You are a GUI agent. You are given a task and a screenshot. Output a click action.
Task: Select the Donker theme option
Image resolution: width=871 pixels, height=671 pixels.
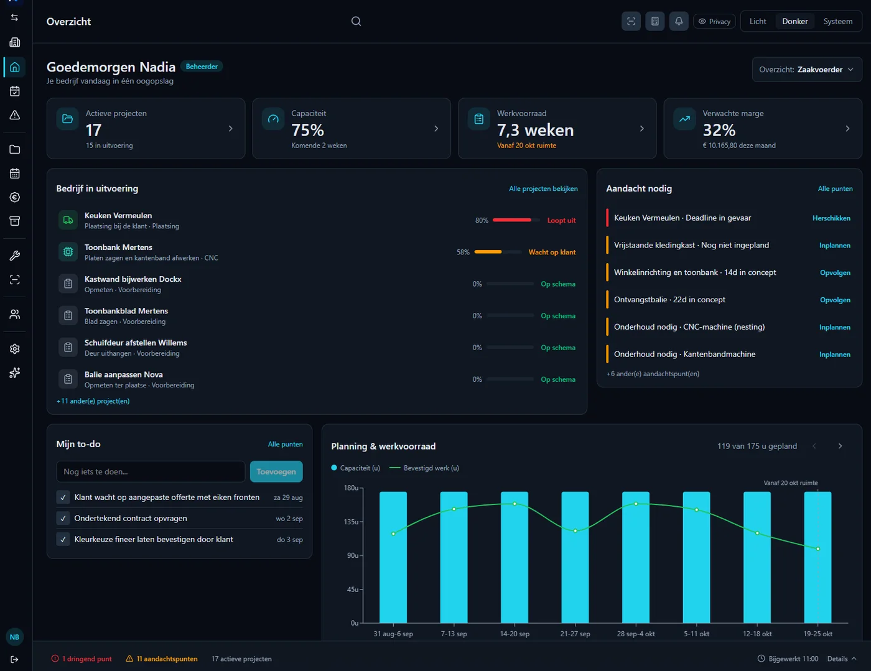click(795, 21)
